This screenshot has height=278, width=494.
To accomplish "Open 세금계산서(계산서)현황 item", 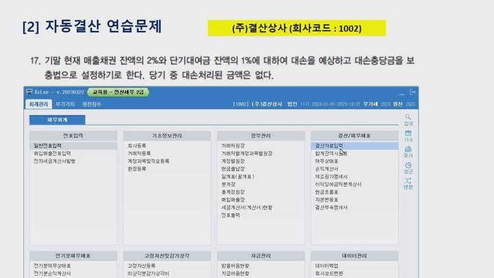I will 247,207.
